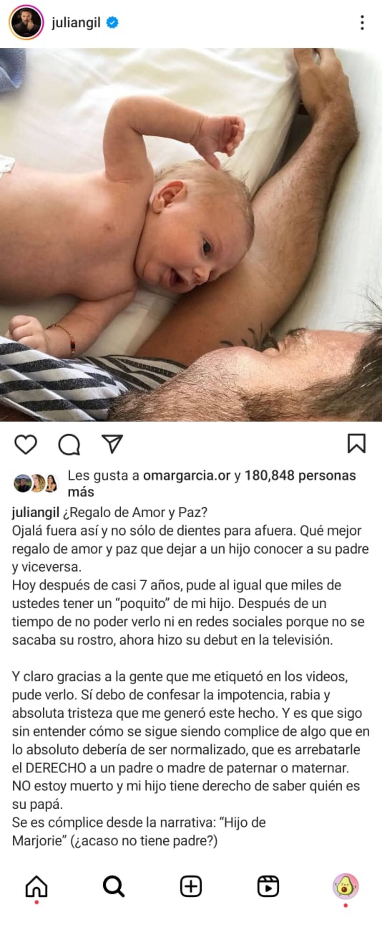Viewport: 382px width, 925px height.
Task: Tap the juliangil name in caption
Action: point(35,512)
